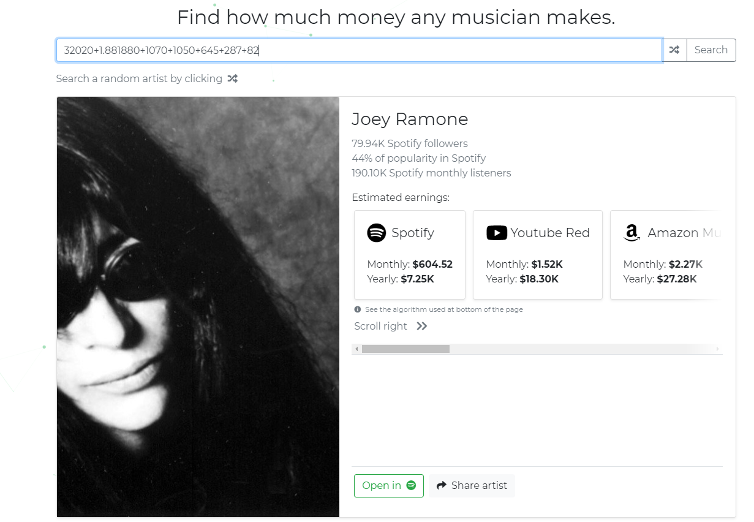Image resolution: width=754 pixels, height=522 pixels.
Task: Click the Joey Ramone artist name
Action: coord(410,119)
